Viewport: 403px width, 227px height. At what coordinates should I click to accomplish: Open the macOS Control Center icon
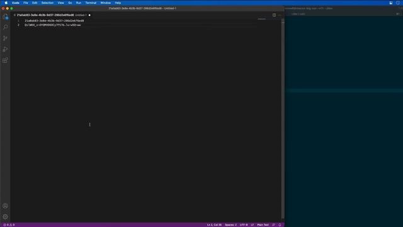point(391,3)
